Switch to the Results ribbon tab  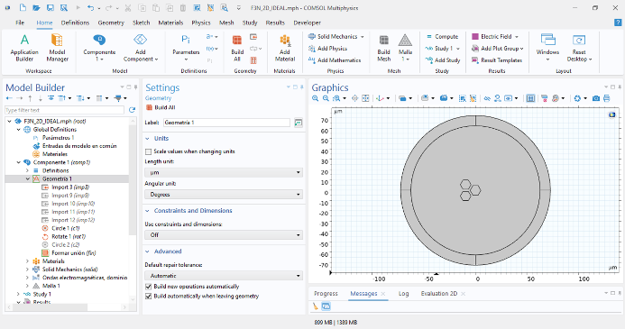(275, 23)
